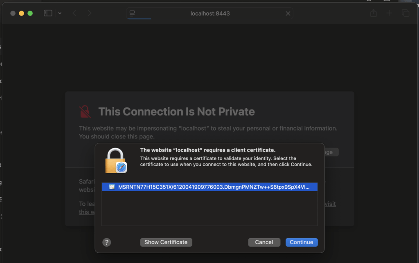Image resolution: width=419 pixels, height=263 pixels.
Task: Go back with the back arrow
Action: [x=74, y=13]
